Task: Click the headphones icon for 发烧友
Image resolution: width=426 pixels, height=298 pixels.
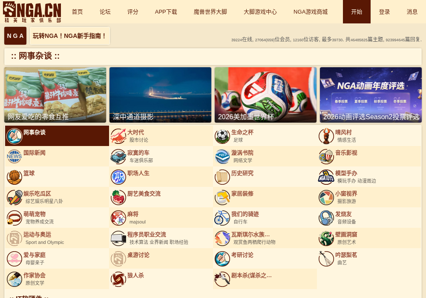Action: 326,218
